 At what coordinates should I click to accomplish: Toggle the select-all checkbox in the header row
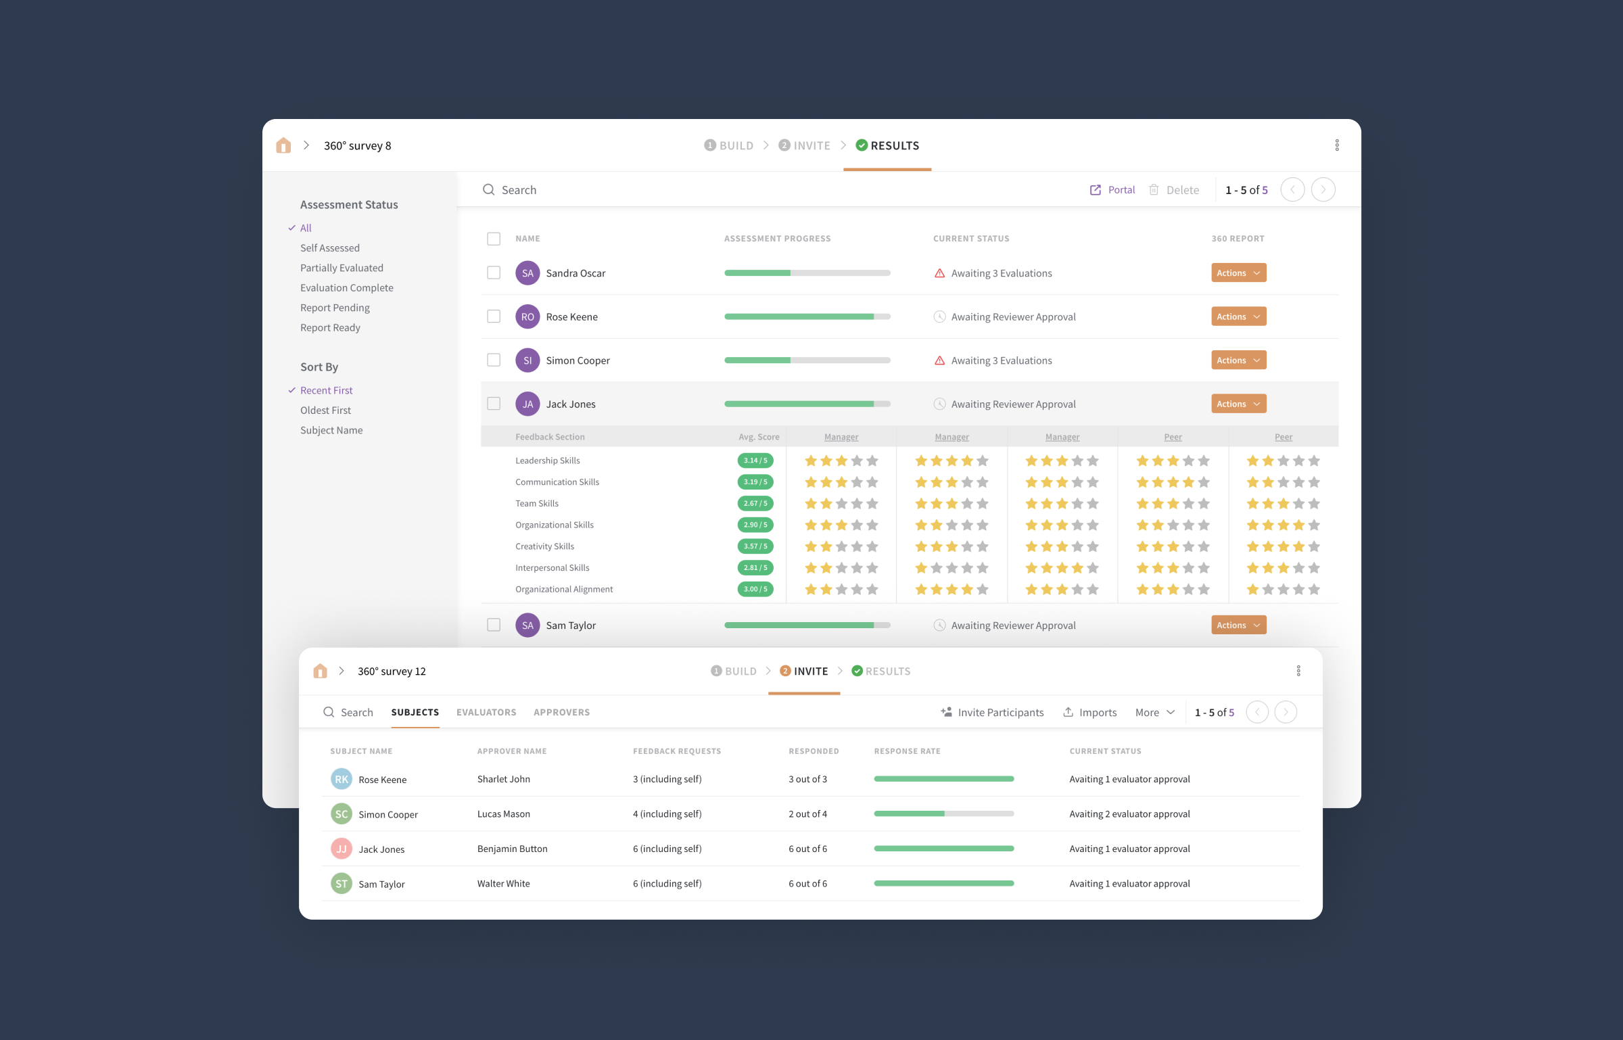(493, 238)
